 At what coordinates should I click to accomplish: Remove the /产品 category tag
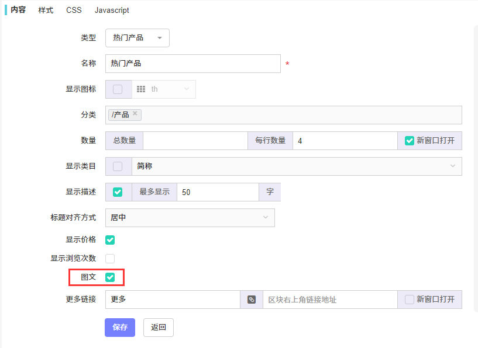pos(135,113)
